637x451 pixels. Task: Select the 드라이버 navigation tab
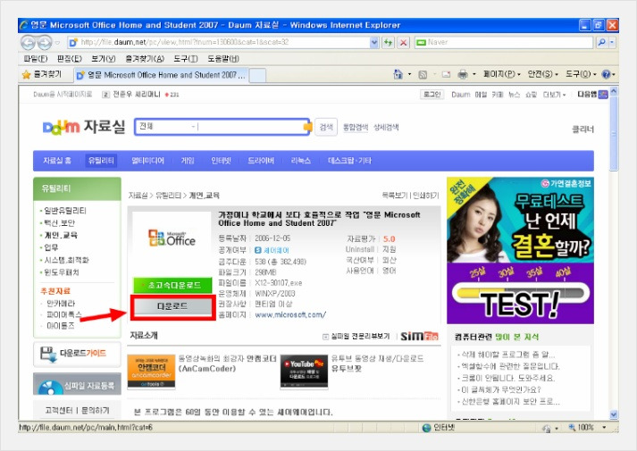point(261,161)
